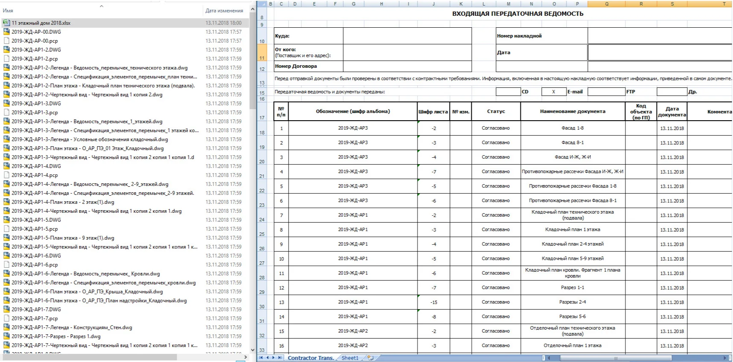Click the empty Номер накладной input cell
Viewport: 733px width, 362px height.
coord(660,36)
